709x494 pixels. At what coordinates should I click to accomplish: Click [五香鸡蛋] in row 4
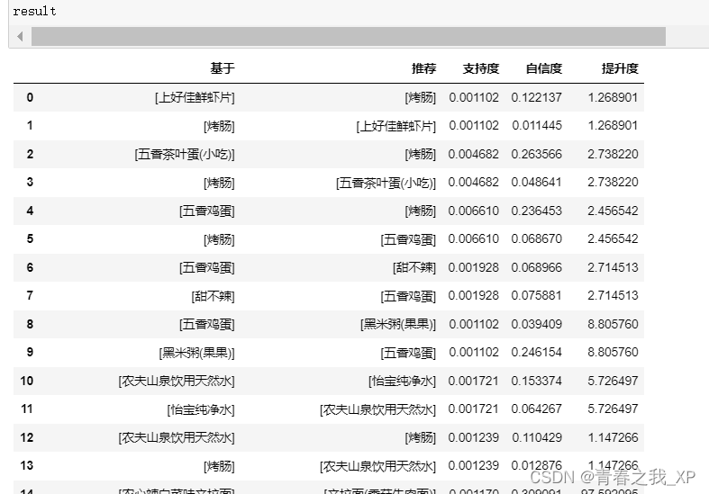(x=206, y=211)
